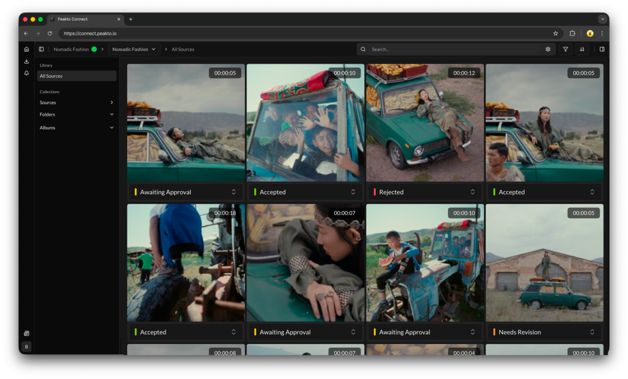Open the boy eating watermelon clip
This screenshot has width=628, height=379.
(x=425, y=263)
